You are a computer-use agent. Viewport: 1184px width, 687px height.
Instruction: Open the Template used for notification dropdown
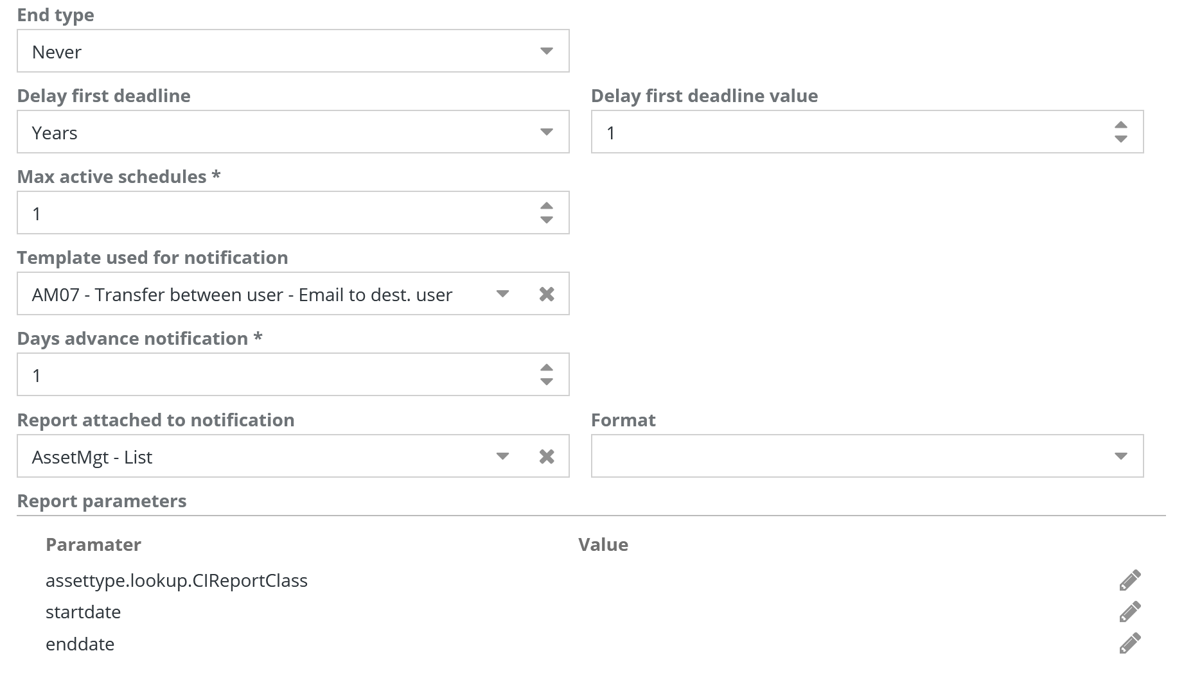(x=502, y=294)
